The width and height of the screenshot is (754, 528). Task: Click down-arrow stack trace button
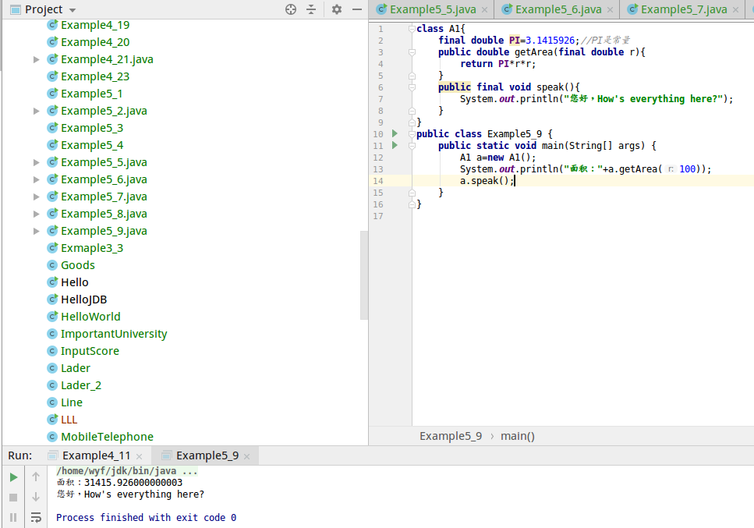[x=36, y=497]
